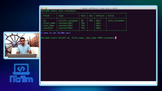The image size is (162, 91).
Task: Click the 'iTa'lim' neon logo text
Action: 21,79
